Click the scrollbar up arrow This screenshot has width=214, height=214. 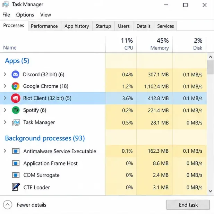tap(211, 57)
